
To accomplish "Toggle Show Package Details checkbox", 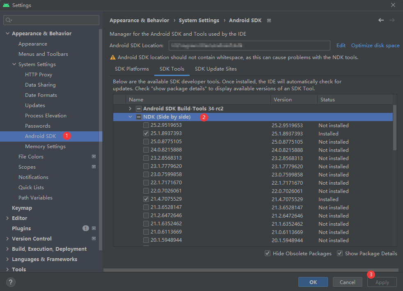I will tap(340, 254).
